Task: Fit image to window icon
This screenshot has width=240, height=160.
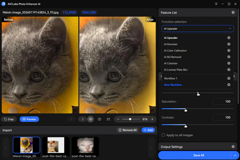Action: pos(108,119)
